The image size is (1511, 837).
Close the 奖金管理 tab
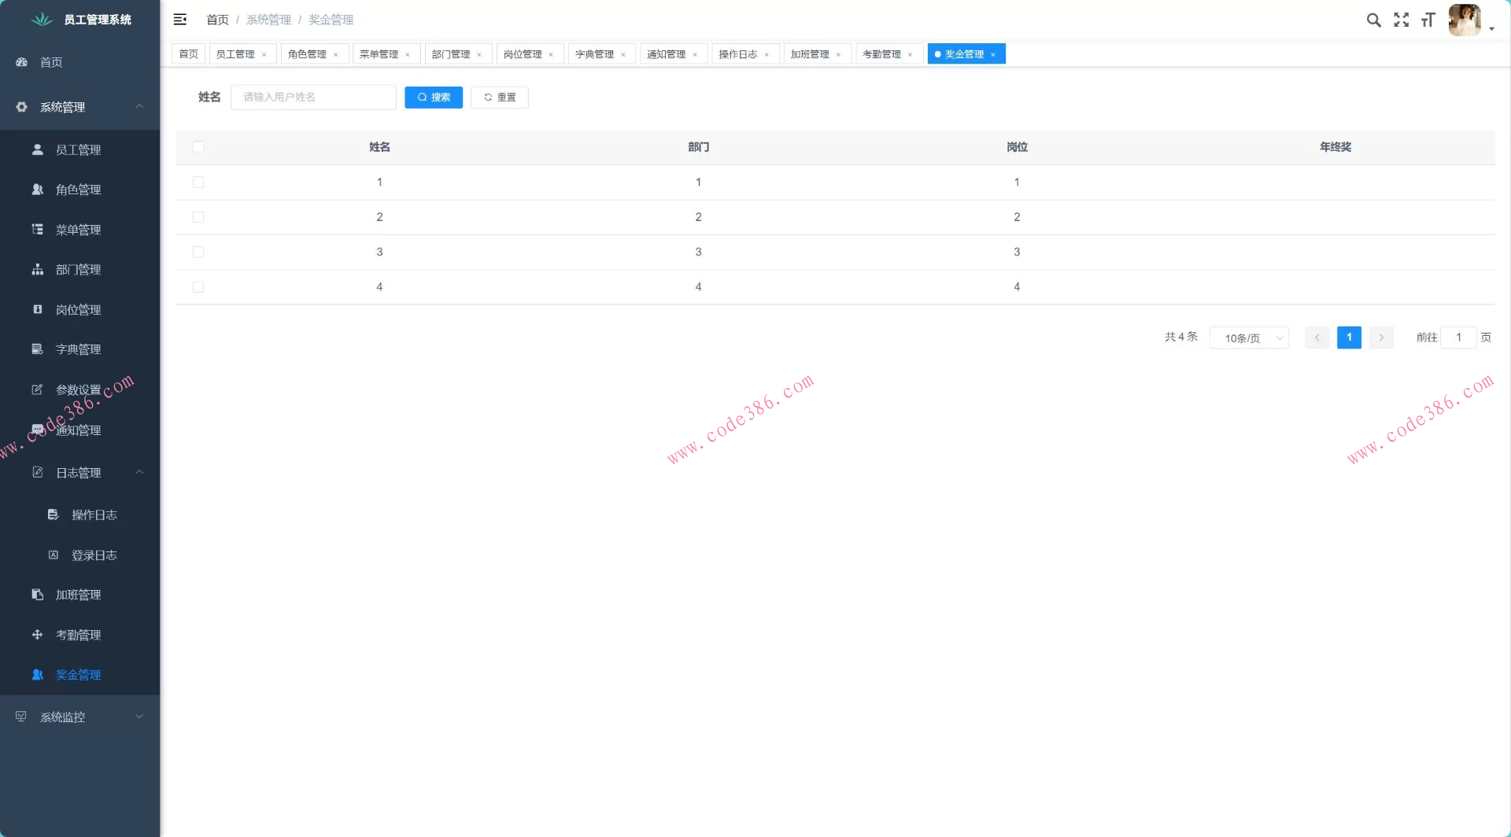click(993, 54)
